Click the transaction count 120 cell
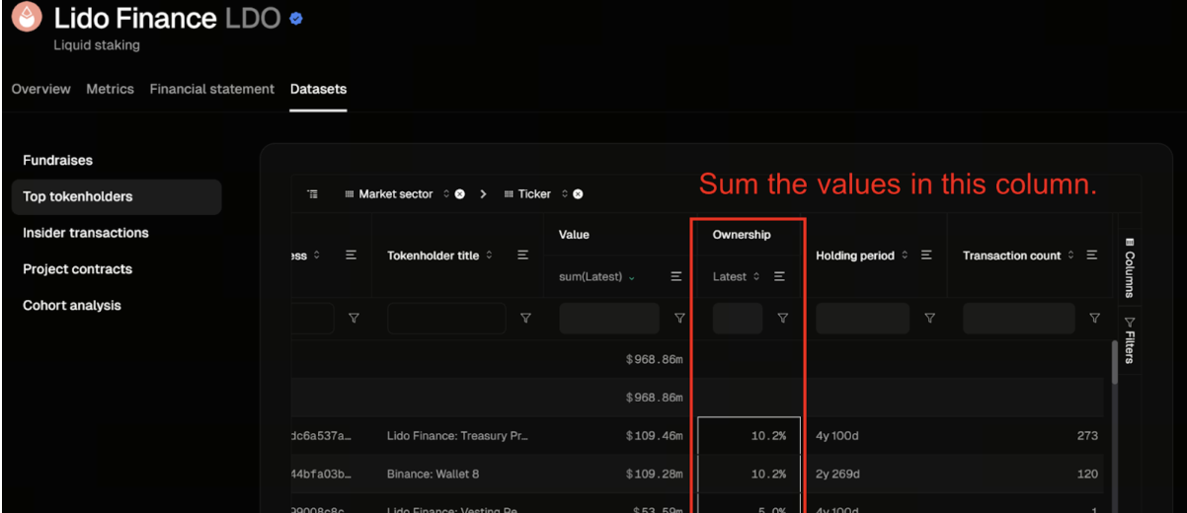Screen dimensions: 1187x513 (x=1087, y=474)
